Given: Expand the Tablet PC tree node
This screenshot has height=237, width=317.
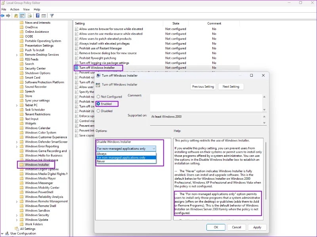Looking at the screenshot, I should click(17, 105).
